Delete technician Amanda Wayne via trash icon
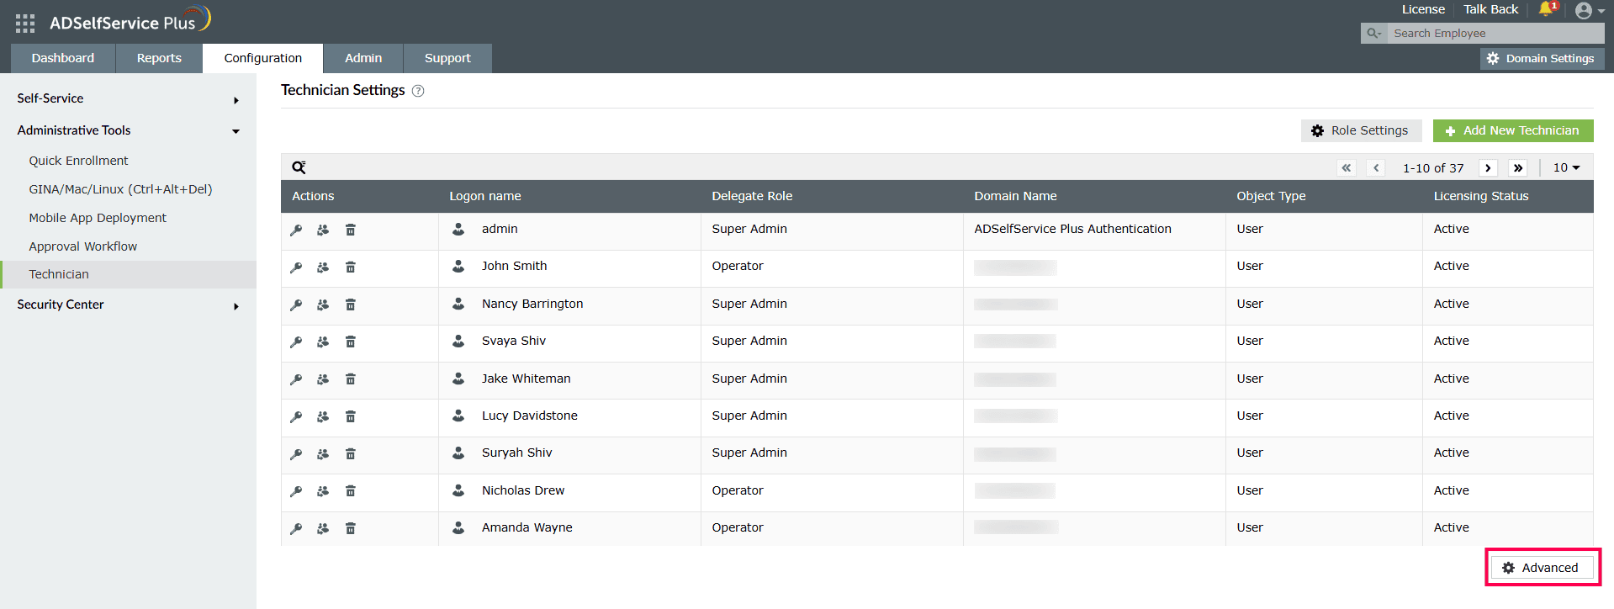This screenshot has width=1614, height=609. (351, 528)
